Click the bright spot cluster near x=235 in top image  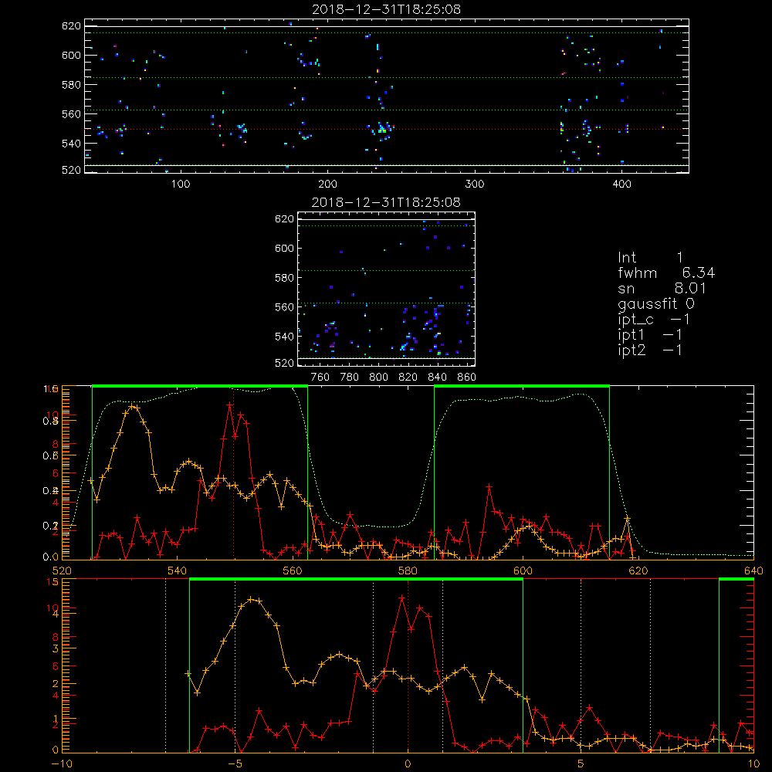pyautogui.click(x=382, y=130)
